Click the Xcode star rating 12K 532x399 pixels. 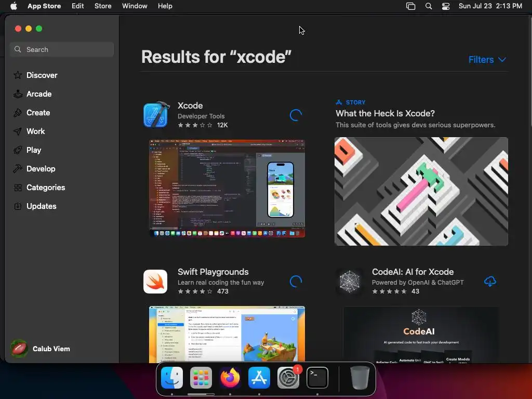tap(203, 125)
